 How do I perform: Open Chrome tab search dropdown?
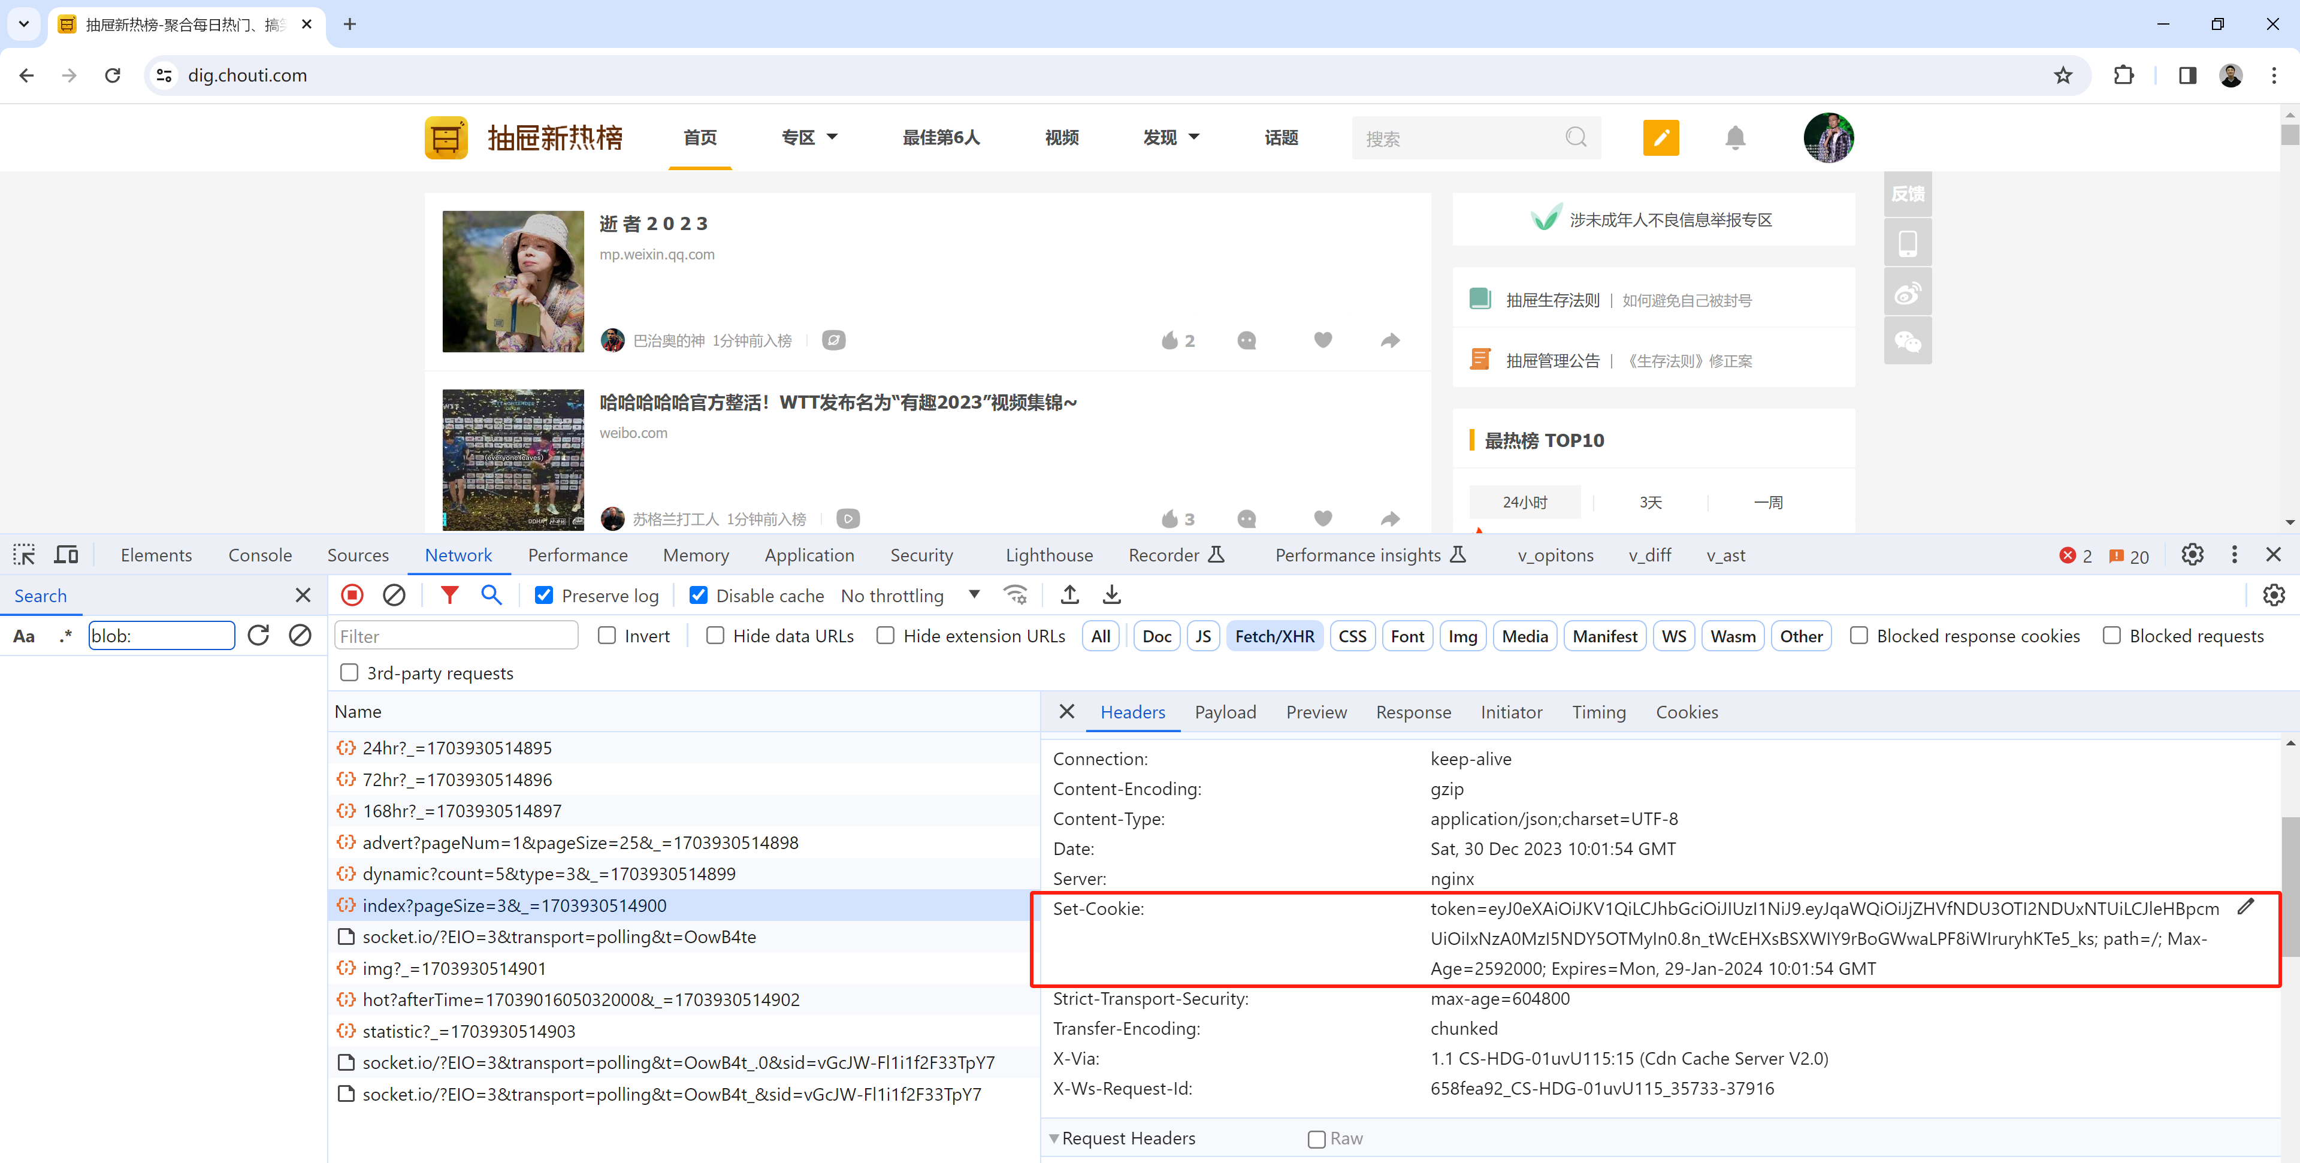pyautogui.click(x=24, y=24)
